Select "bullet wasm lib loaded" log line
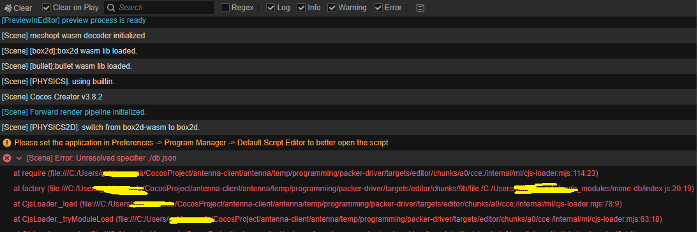 pyautogui.click(x=349, y=66)
